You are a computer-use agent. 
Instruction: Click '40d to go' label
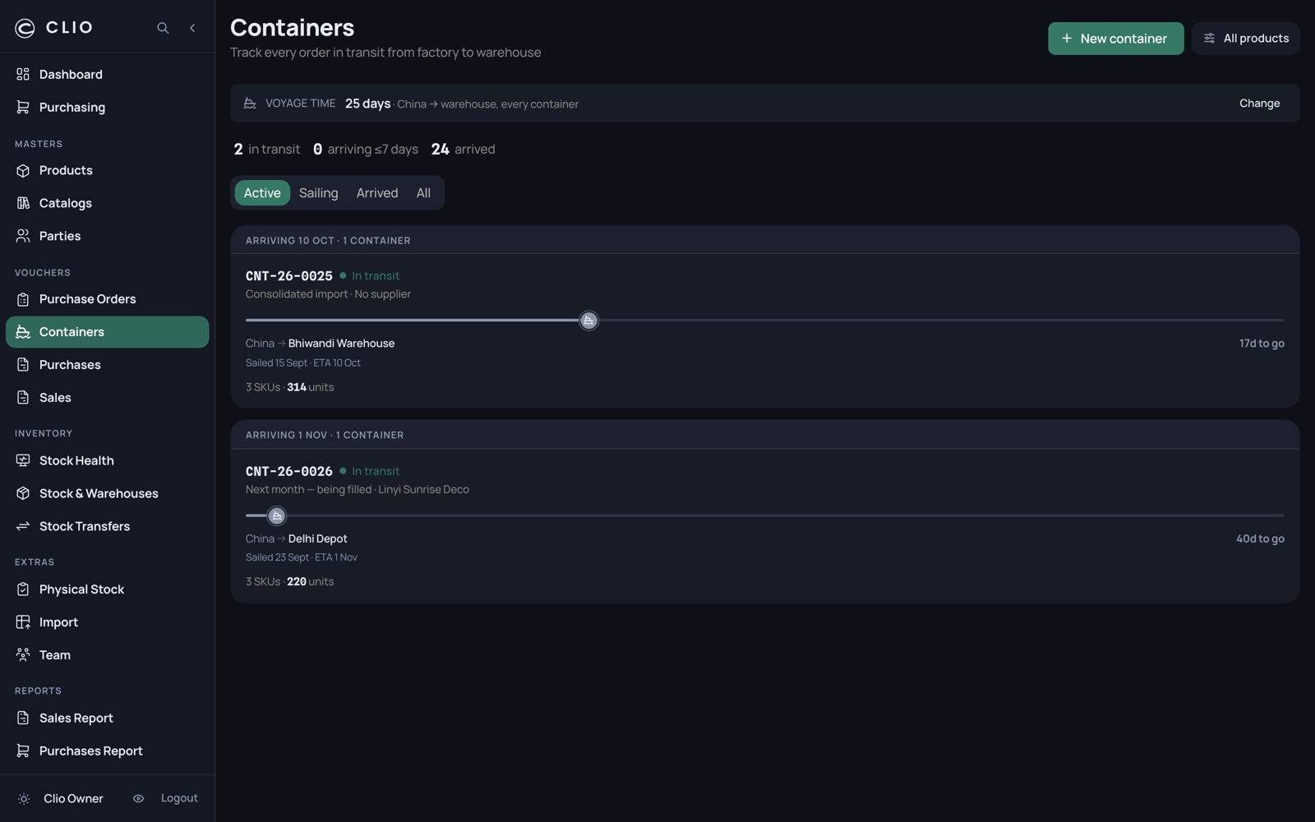pos(1260,538)
